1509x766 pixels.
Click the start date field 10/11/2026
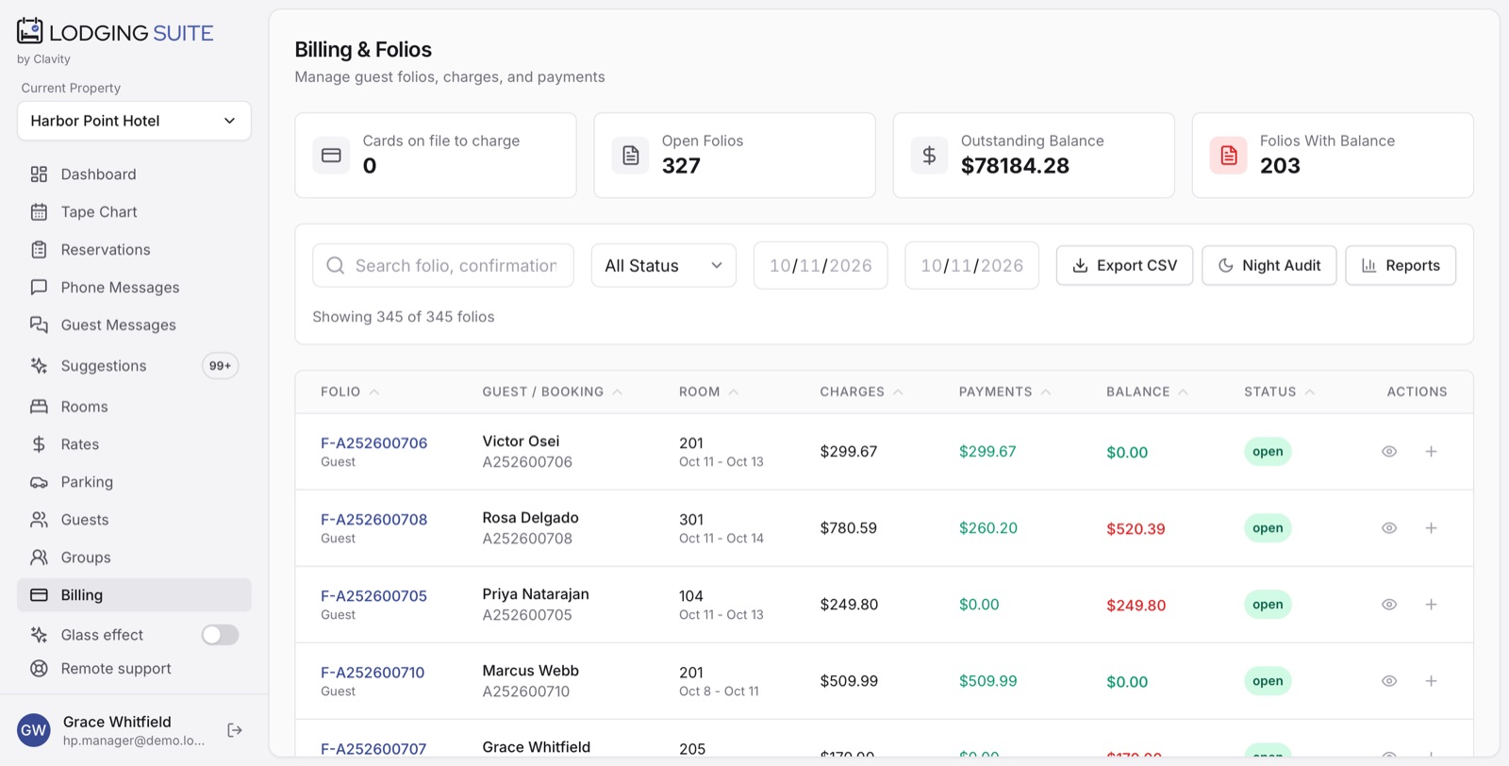tap(821, 266)
